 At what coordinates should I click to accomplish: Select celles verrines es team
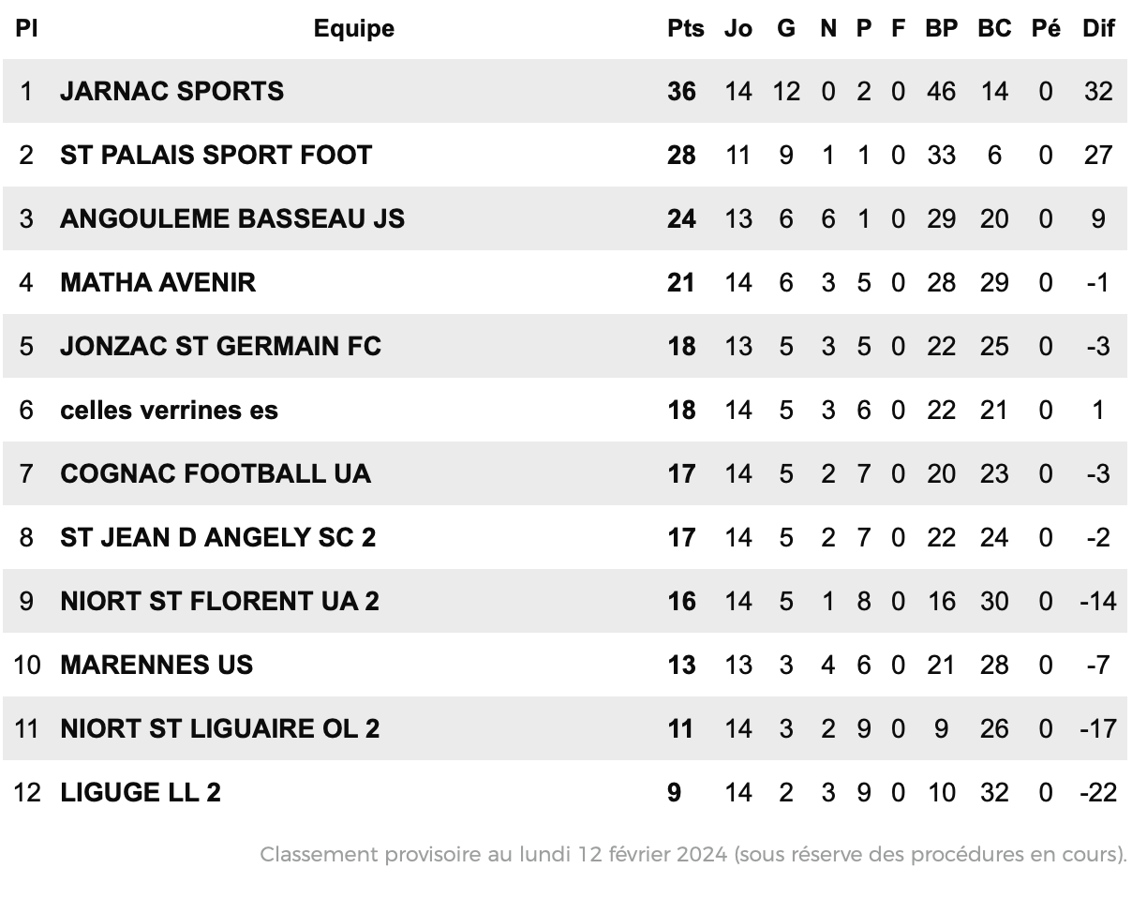[x=169, y=410]
